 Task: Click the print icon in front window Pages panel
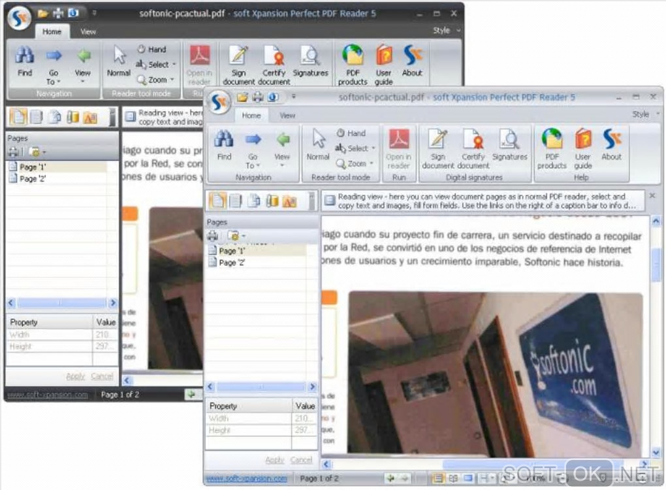coord(212,235)
